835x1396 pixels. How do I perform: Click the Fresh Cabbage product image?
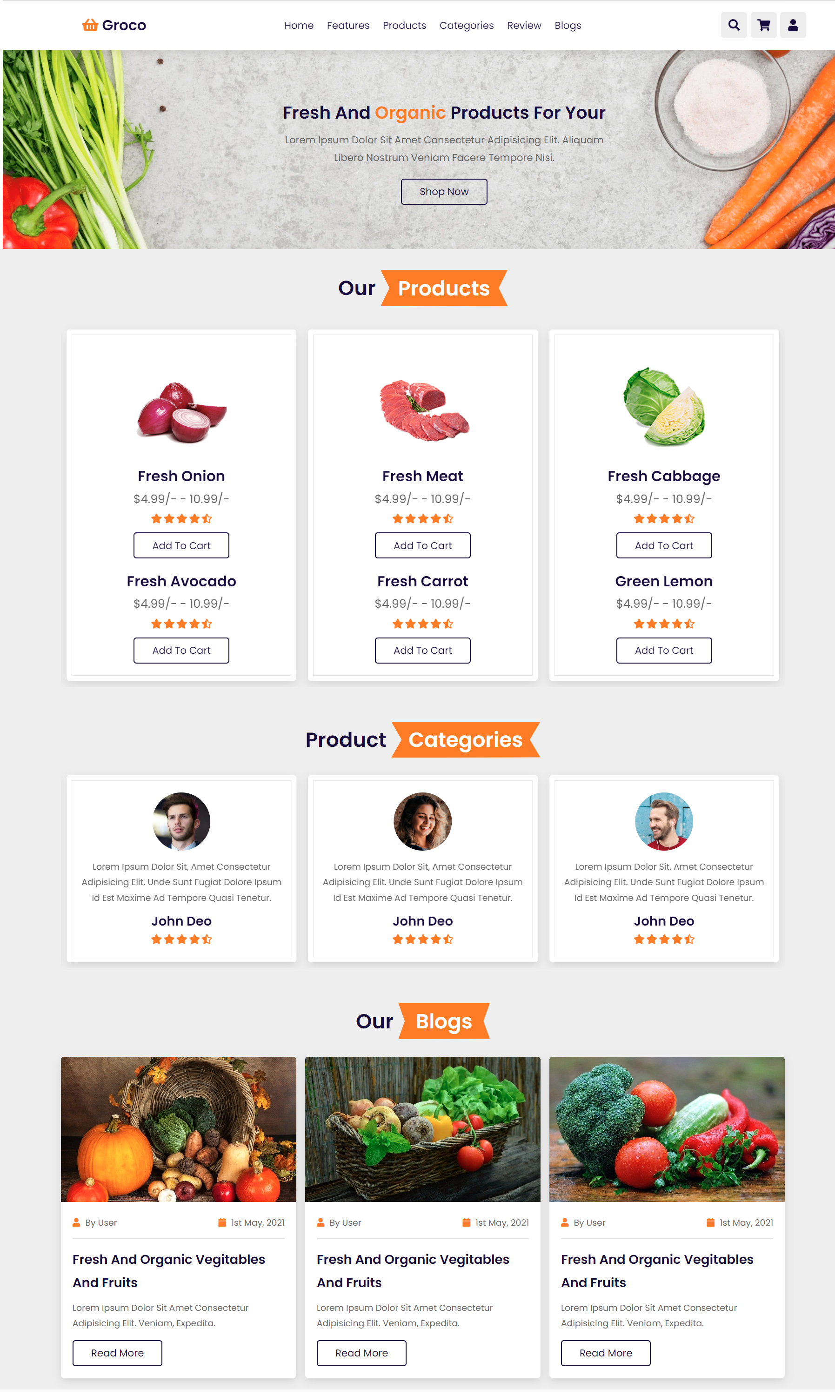coord(664,407)
